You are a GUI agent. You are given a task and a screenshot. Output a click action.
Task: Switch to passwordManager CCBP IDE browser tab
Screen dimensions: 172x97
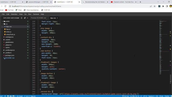click(x=38, y=2)
